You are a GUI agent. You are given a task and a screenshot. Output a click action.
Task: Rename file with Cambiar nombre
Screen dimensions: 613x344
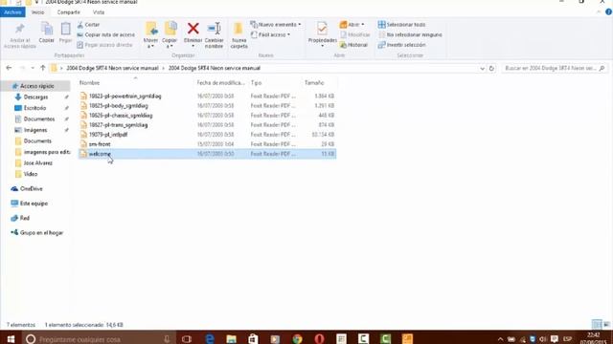pyautogui.click(x=214, y=35)
